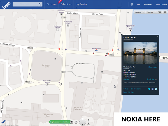Click the locate-me target icon

72,122
